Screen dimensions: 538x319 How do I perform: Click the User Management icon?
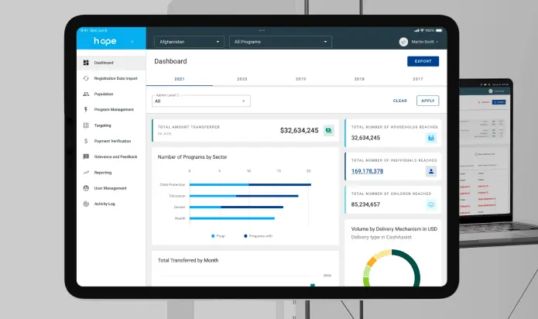pyautogui.click(x=85, y=188)
